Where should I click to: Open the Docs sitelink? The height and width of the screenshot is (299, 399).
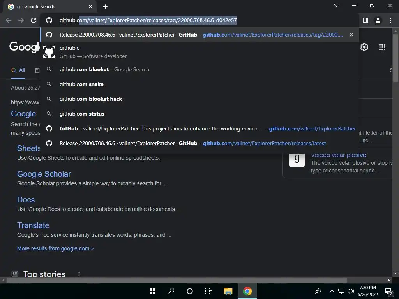coord(26,200)
